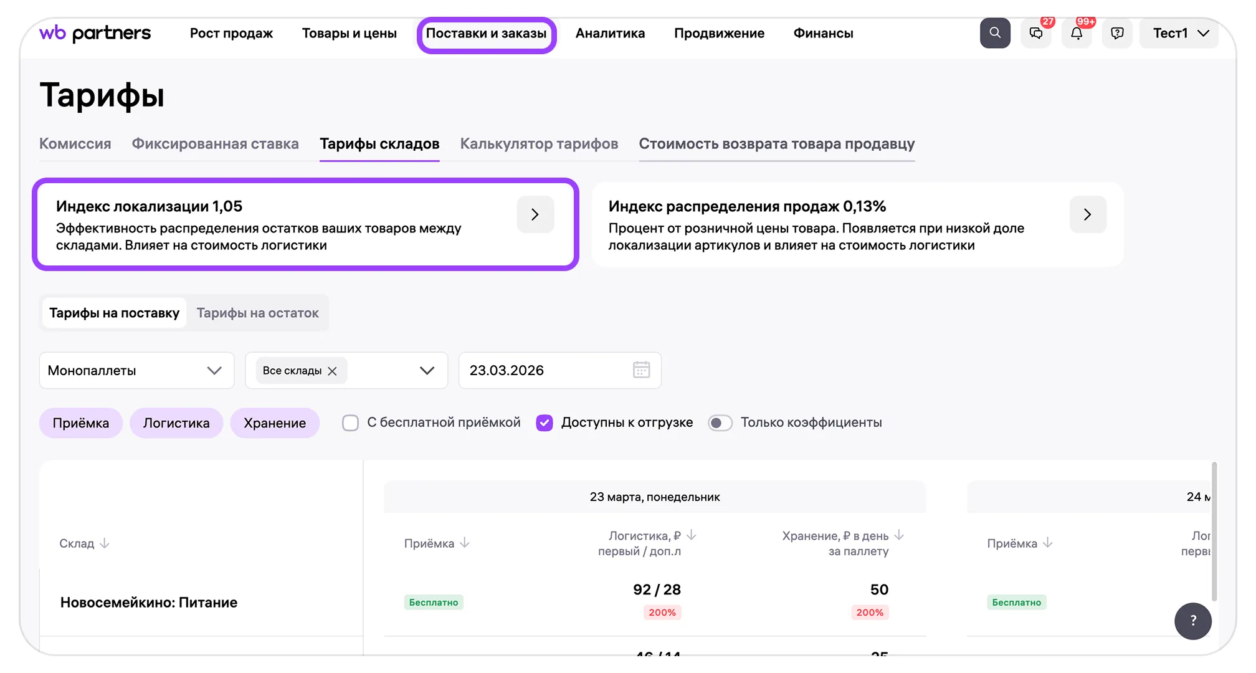Click the support question bubble icon
1256x673 pixels.
[x=1117, y=33]
